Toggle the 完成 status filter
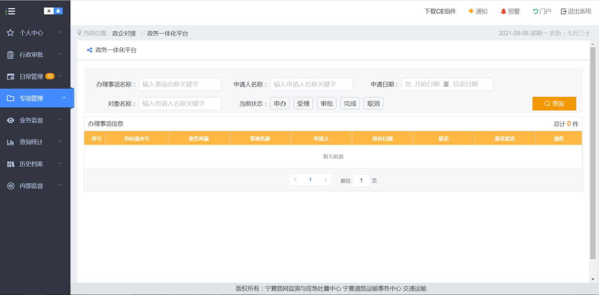The width and height of the screenshot is (599, 295). 350,103
